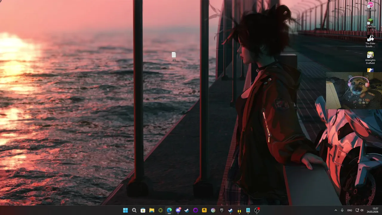Switch to Microsoft Edge in taskbar

coord(169,210)
